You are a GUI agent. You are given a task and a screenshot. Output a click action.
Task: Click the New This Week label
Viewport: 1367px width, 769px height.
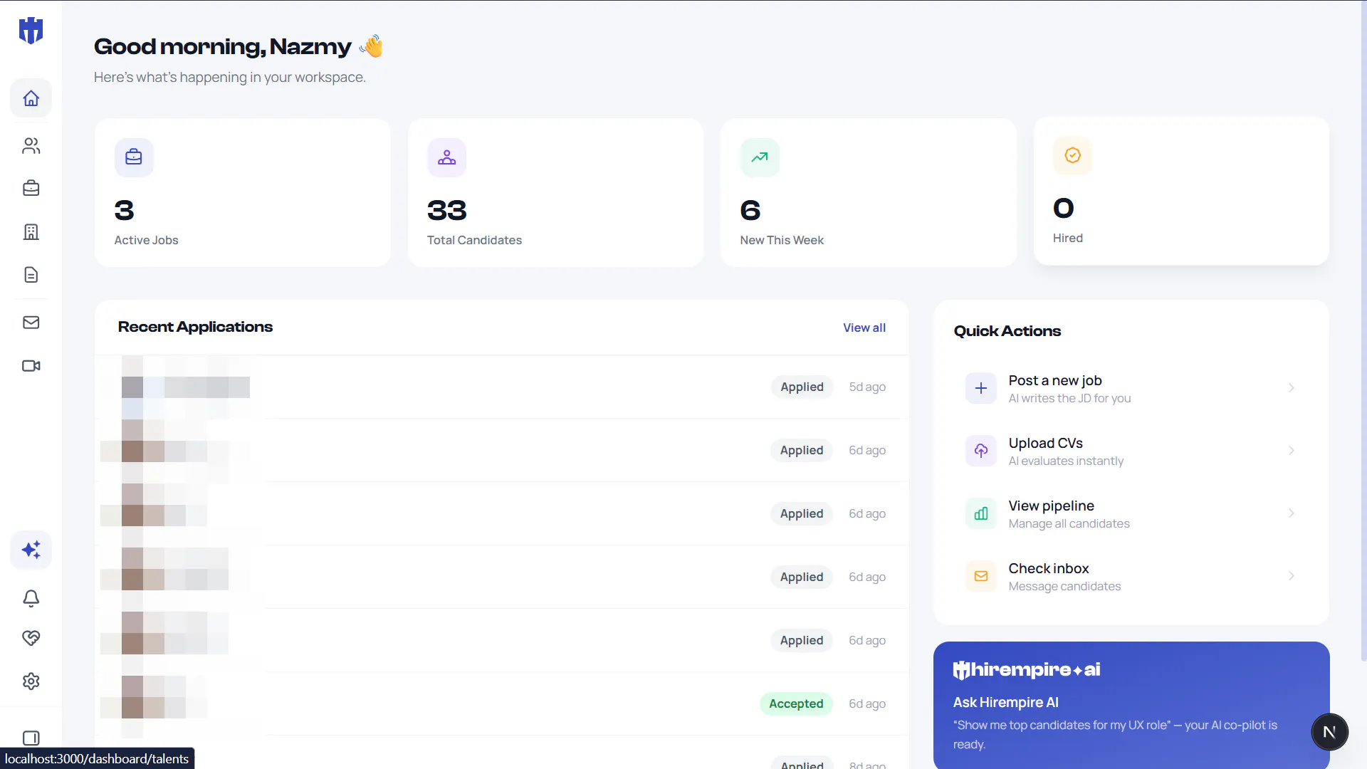pos(782,240)
